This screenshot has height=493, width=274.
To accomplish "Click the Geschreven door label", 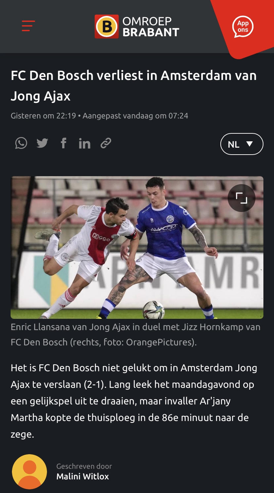I will pyautogui.click(x=84, y=466).
